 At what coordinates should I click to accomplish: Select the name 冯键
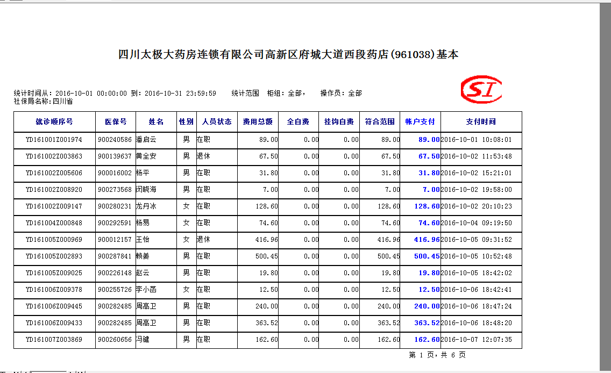(x=143, y=340)
